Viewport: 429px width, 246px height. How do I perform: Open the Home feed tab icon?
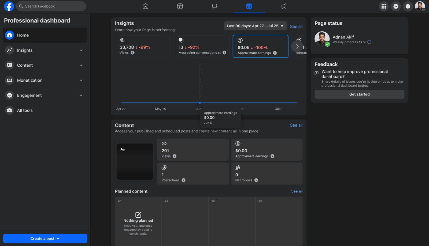(145, 6)
